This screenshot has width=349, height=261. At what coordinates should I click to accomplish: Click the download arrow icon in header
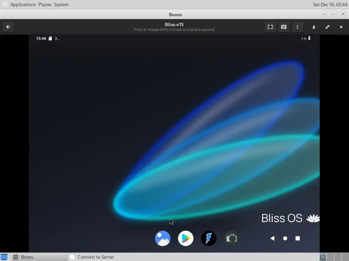(x=314, y=27)
